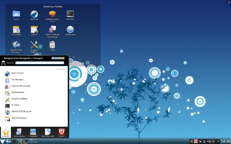Switch to the Applications tab
231x144 pixels.
coord(19,132)
